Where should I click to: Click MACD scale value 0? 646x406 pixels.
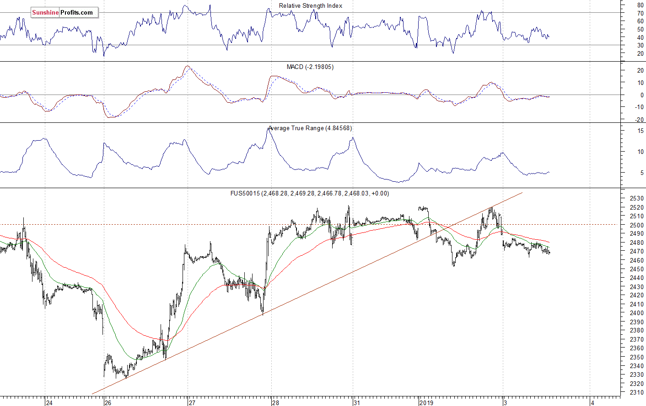pyautogui.click(x=642, y=95)
